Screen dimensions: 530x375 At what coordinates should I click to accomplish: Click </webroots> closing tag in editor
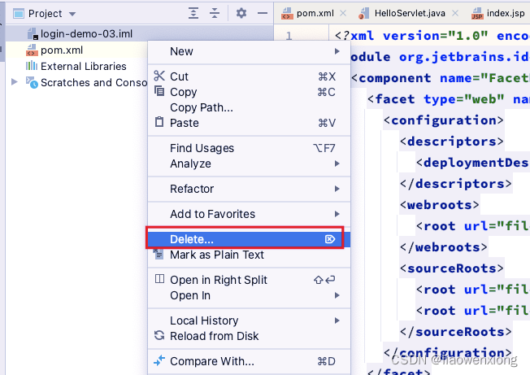click(x=444, y=247)
